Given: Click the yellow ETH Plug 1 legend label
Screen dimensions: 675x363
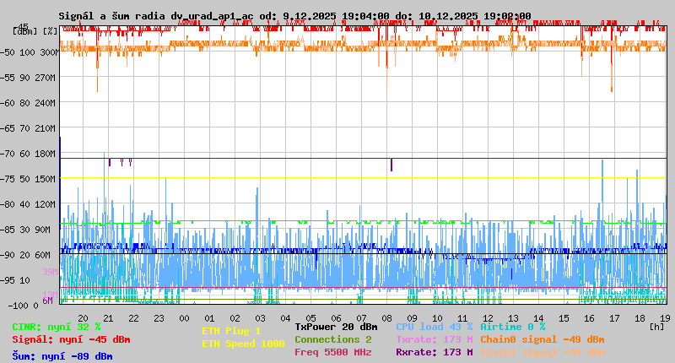Looking at the screenshot, I should (x=231, y=331).
